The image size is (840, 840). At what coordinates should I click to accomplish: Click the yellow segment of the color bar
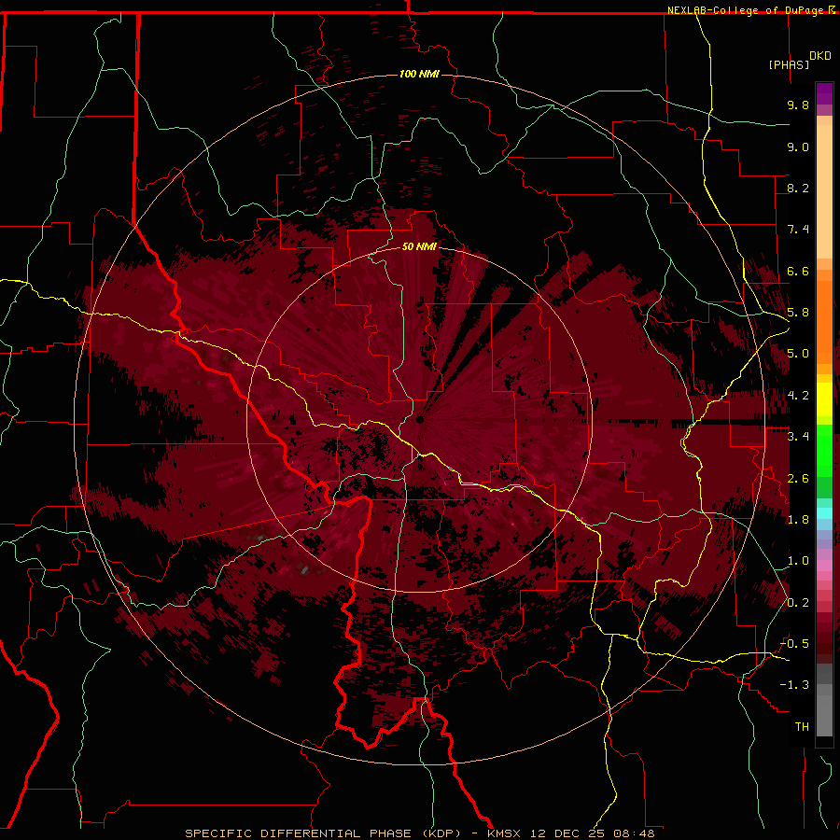pyautogui.click(x=824, y=399)
